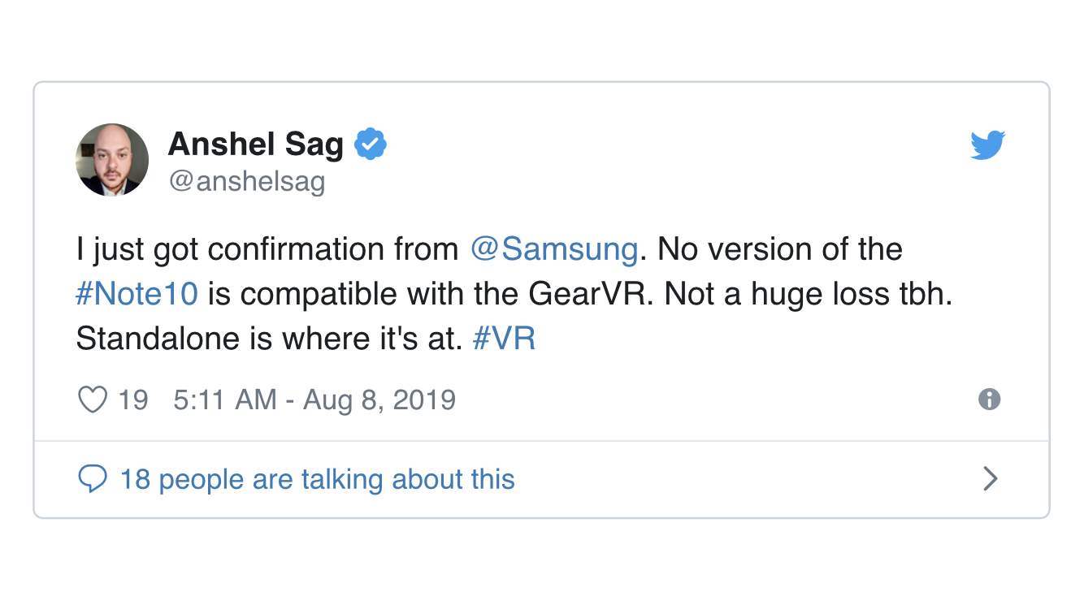The image size is (1084, 609).
Task: Open the @anshelsag handle link
Action: 247,181
